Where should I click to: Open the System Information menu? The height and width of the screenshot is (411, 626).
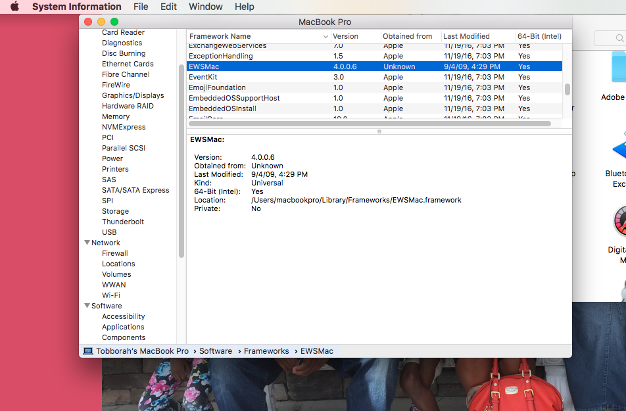click(77, 7)
